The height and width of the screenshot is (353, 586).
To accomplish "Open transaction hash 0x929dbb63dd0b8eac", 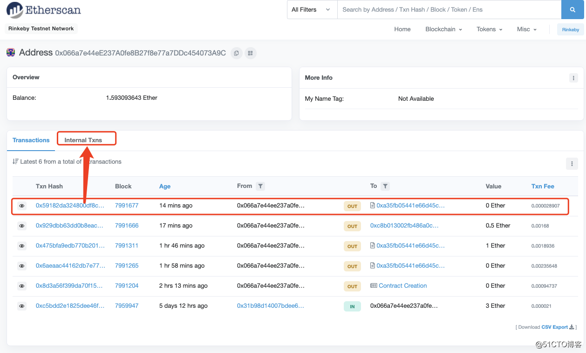I will [70, 225].
